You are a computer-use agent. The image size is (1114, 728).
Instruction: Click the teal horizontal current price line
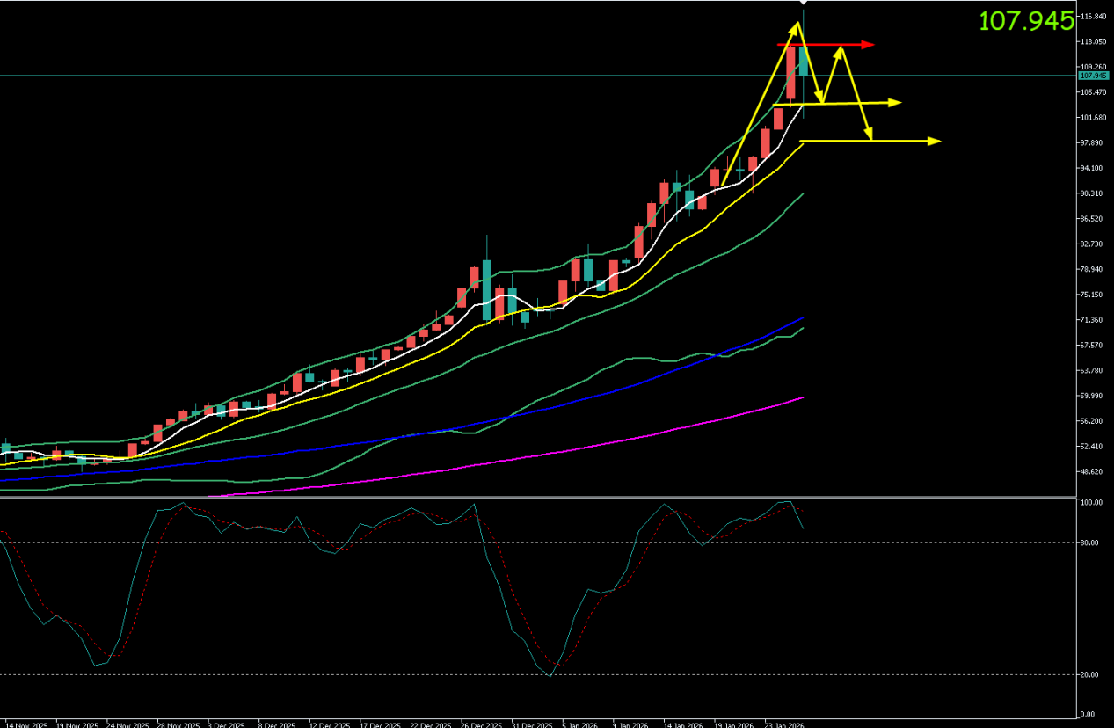(352, 76)
